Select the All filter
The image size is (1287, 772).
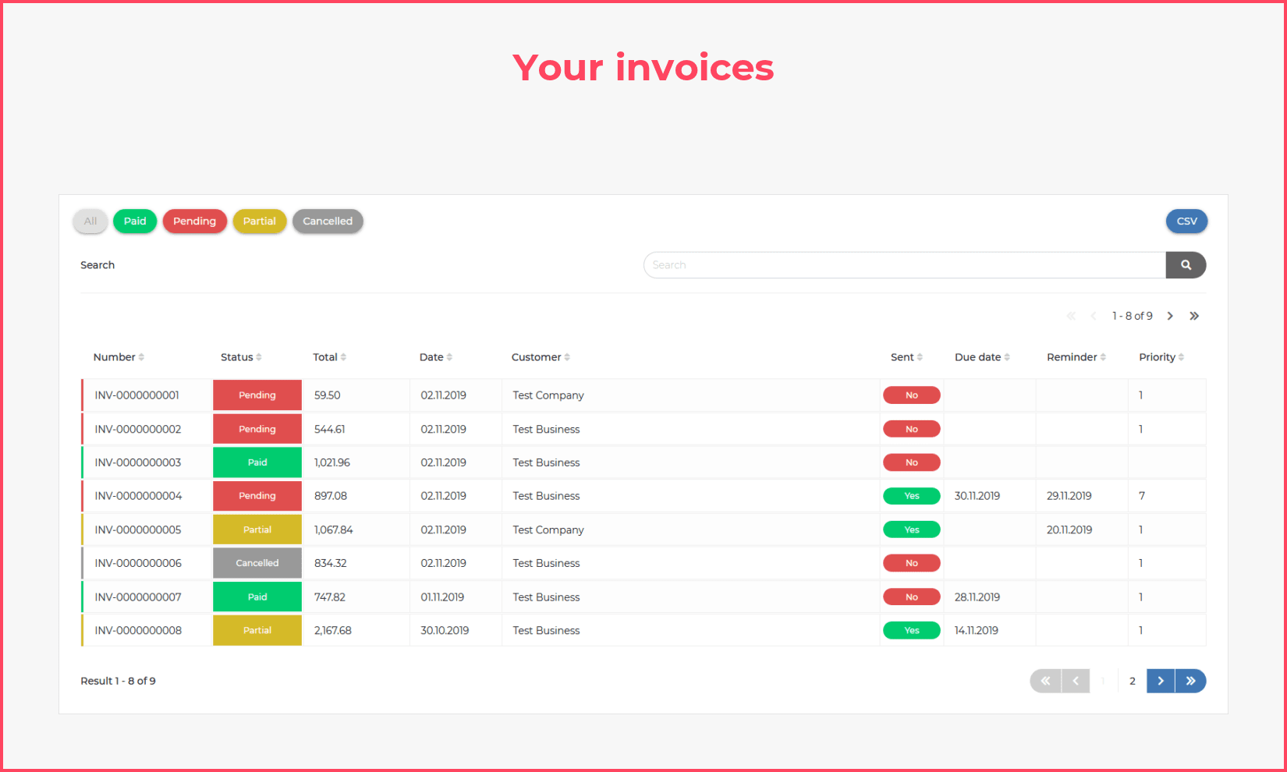tap(90, 221)
